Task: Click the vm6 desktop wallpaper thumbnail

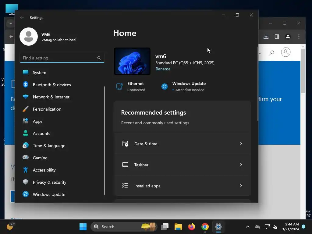Action: [132, 61]
